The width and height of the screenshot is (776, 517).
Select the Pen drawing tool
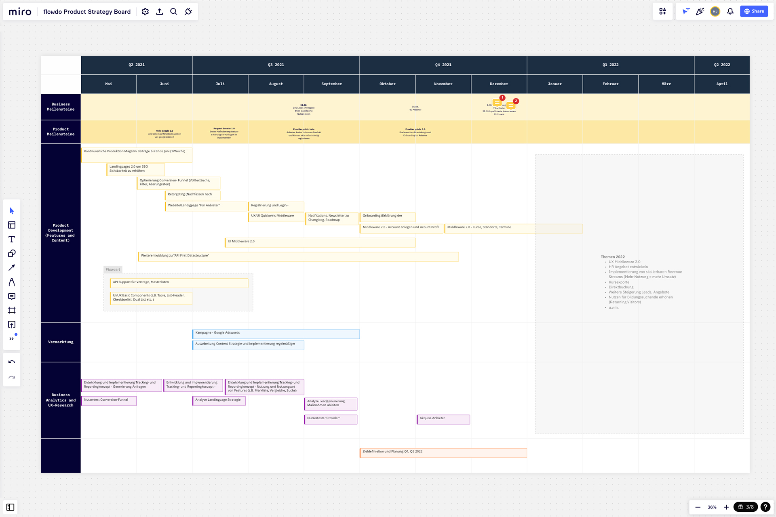pos(12,282)
